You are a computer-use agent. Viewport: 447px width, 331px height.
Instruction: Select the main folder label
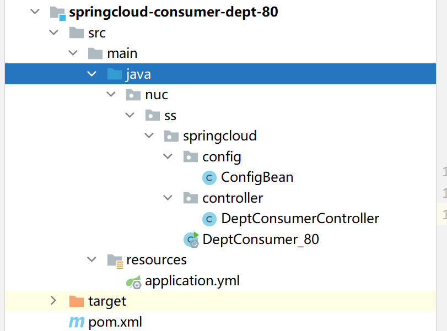click(122, 53)
